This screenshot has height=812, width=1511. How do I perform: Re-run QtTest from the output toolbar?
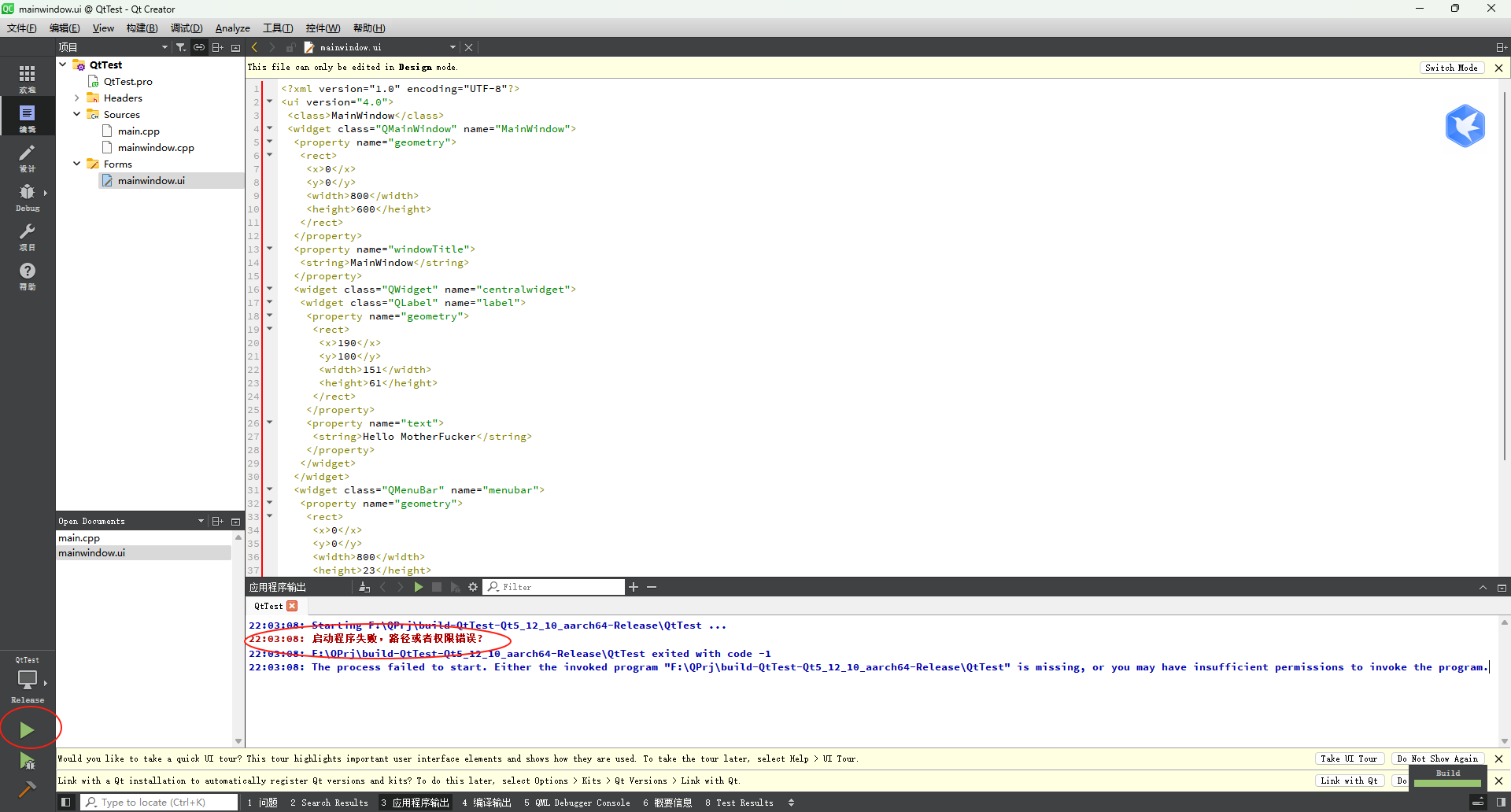[419, 587]
